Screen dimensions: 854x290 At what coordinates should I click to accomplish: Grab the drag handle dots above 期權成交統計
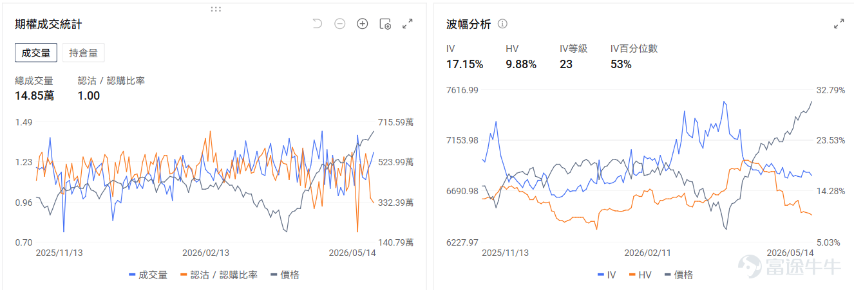tap(216, 9)
